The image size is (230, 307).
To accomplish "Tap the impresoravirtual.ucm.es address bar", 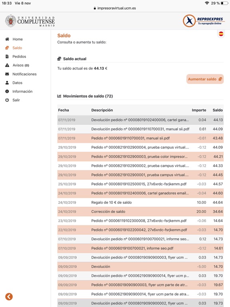I will [x=115, y=8].
